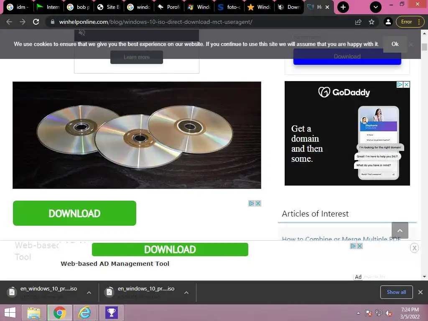Open Action Center flag icon
The image size is (428, 321).
pyautogui.click(x=368, y=313)
